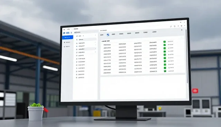Toggle the green checkbox in the second table row
This screenshot has width=221, height=127.
(164, 45)
